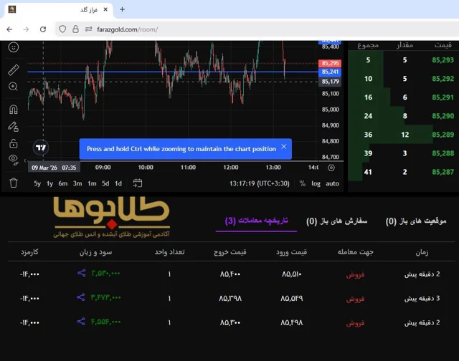Click the zoom-in magnifier tool
This screenshot has width=459, height=361.
[x=14, y=87]
